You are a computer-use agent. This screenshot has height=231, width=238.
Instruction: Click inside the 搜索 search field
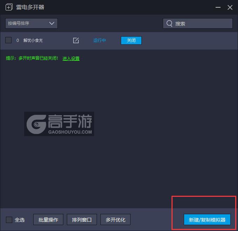[x=198, y=23]
